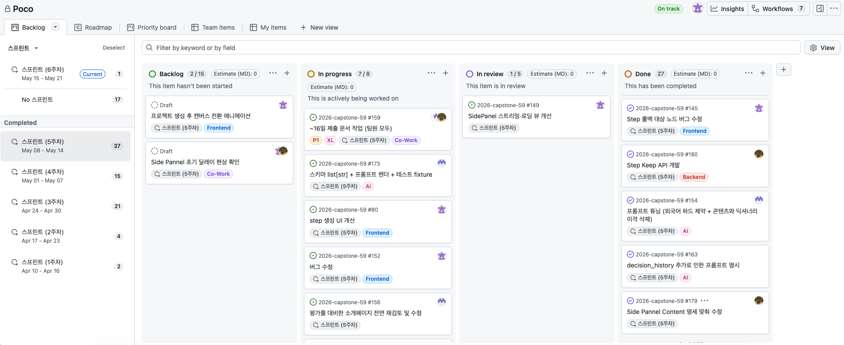Click Frontend label on first Backlog draft
This screenshot has width=844, height=345.
coord(219,128)
